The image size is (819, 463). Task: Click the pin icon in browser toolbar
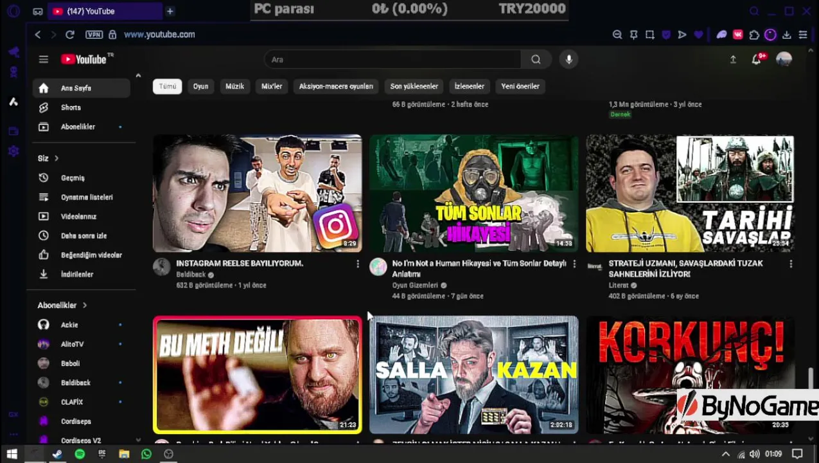point(634,35)
